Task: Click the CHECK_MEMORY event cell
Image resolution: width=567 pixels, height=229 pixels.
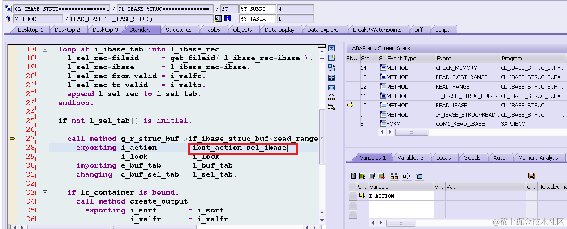Action: click(468, 68)
